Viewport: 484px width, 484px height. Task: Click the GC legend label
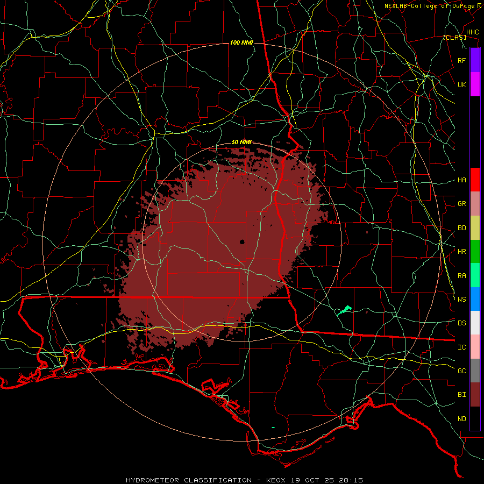pyautogui.click(x=462, y=371)
